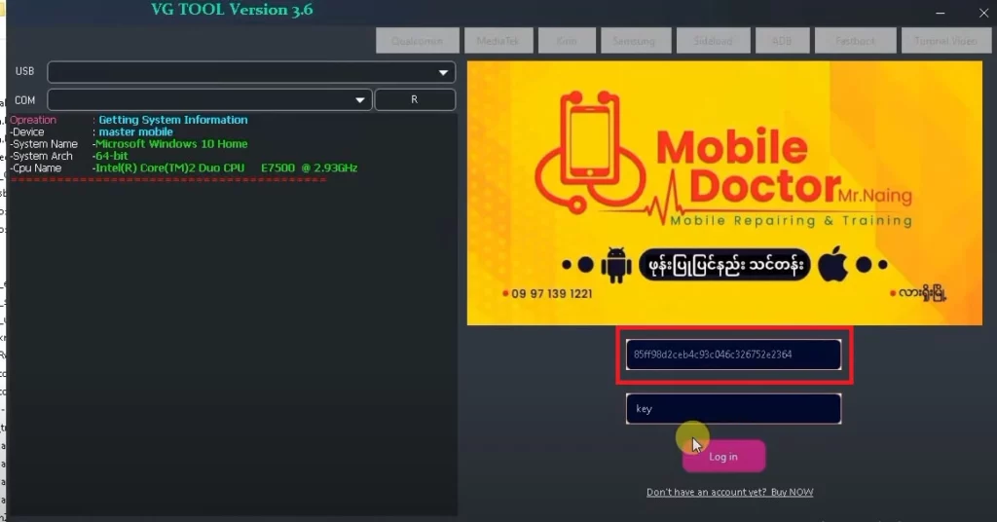The image size is (997, 522).
Task: Select the 'master mobile' device text
Action: click(135, 131)
